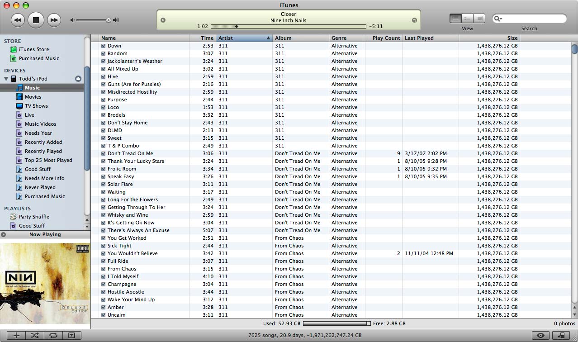This screenshot has width=578, height=342.
Task: Reverse sort on Artist column header
Action: (244, 38)
